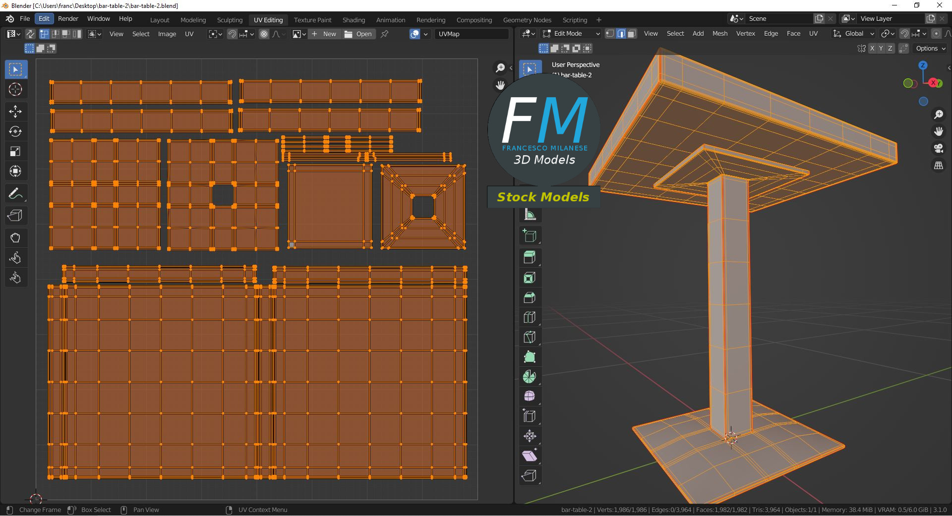Screen dimensions: 952x516
Task: Switch to the Shading workspace tab
Action: tap(354, 20)
